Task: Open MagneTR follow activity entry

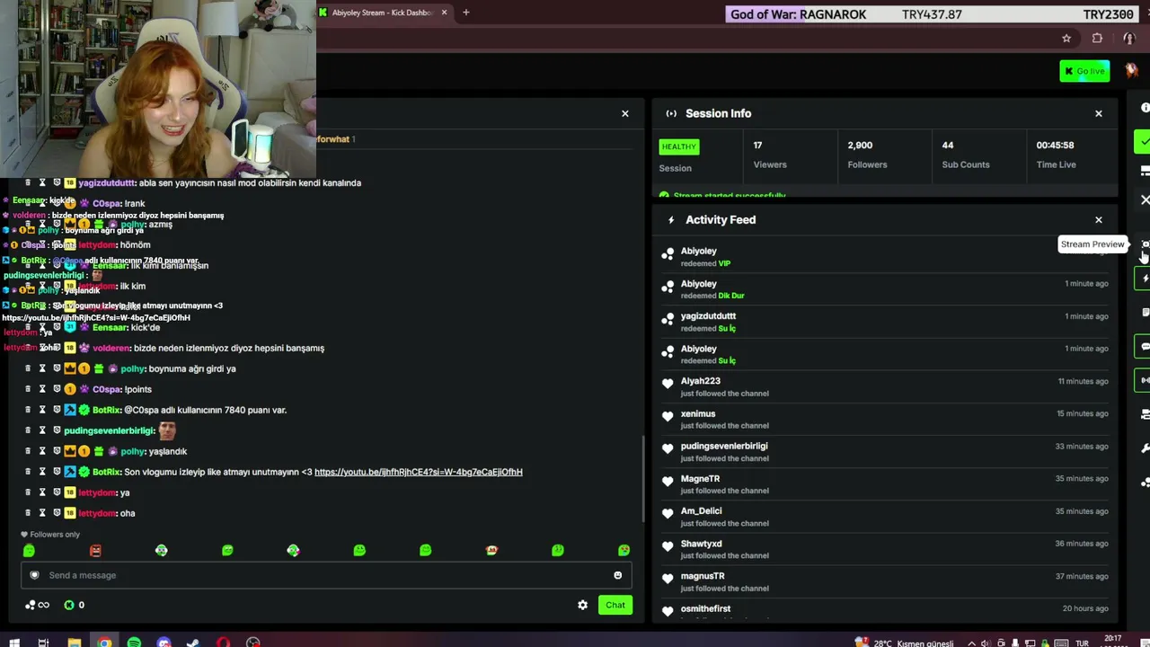Action: (x=885, y=483)
